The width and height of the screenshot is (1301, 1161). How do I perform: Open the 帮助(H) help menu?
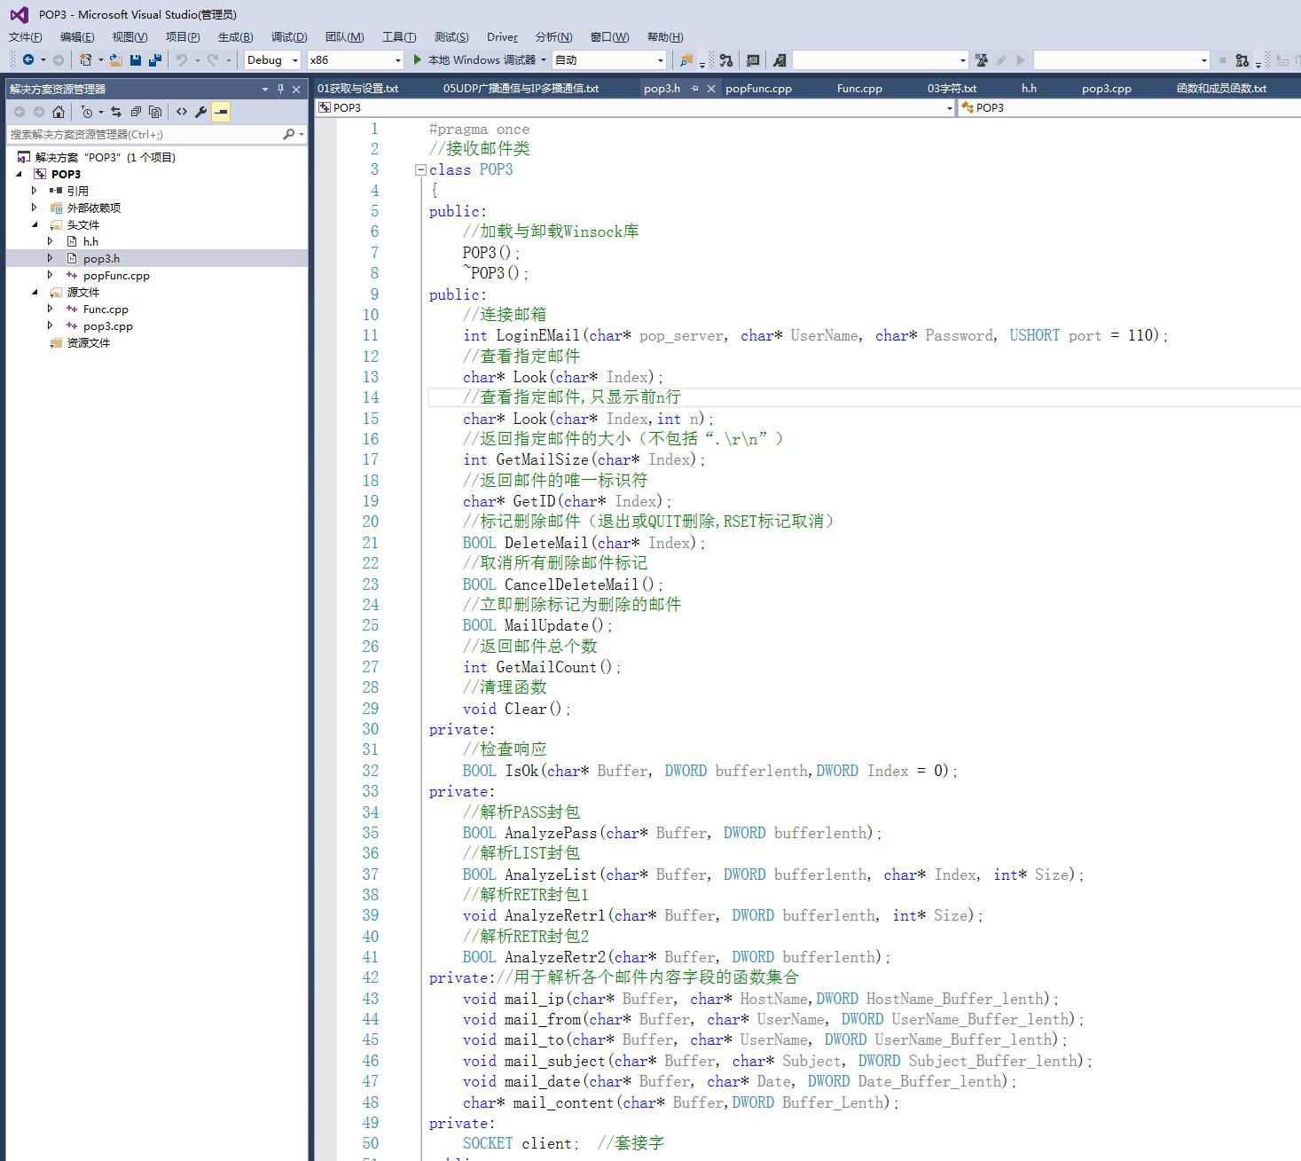pyautogui.click(x=665, y=36)
